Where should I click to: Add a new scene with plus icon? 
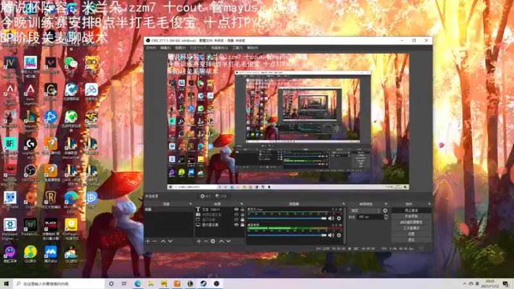pos(148,241)
